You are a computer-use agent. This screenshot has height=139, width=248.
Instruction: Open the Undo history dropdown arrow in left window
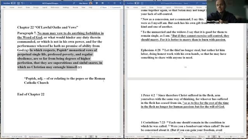pyautogui.click(x=24, y=3)
